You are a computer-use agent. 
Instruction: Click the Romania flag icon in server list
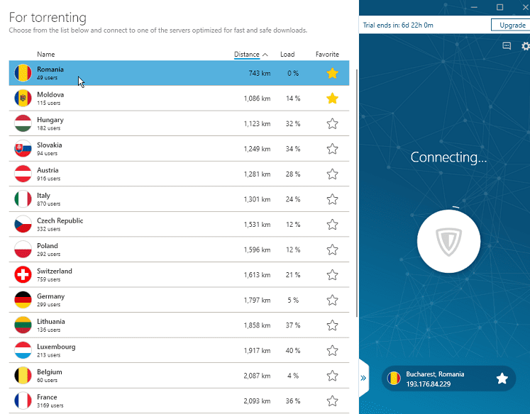coord(23,73)
